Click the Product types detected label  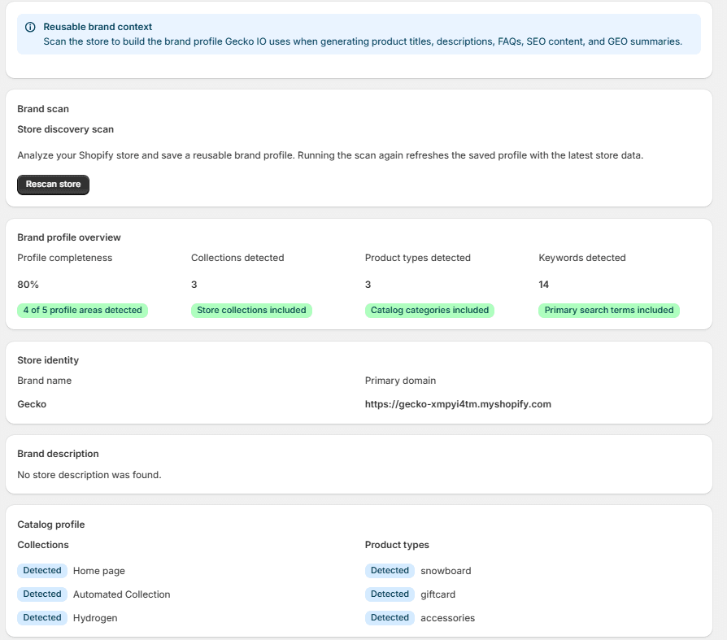click(418, 258)
